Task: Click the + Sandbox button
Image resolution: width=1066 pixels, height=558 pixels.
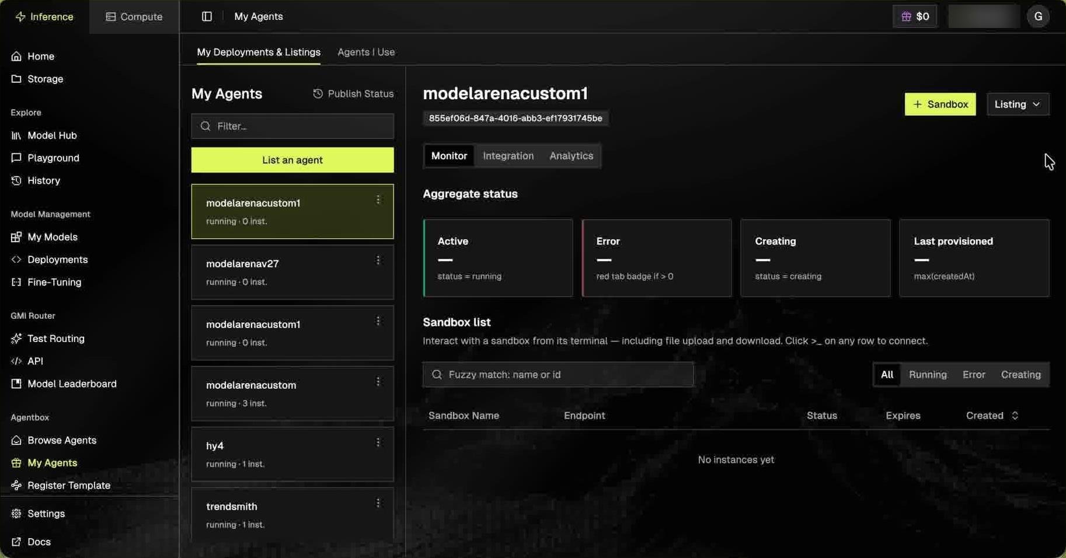Action: point(940,104)
